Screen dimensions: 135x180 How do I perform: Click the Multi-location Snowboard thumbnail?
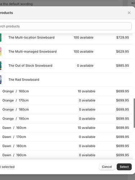pos(2,37)
